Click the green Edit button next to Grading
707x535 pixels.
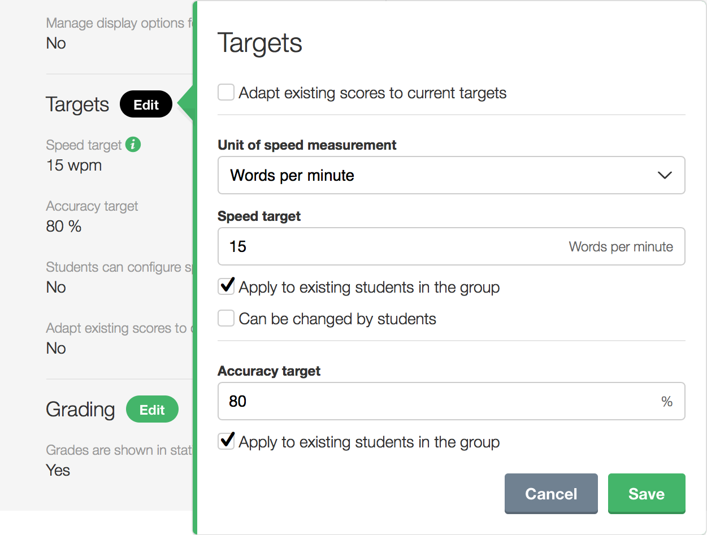(152, 410)
